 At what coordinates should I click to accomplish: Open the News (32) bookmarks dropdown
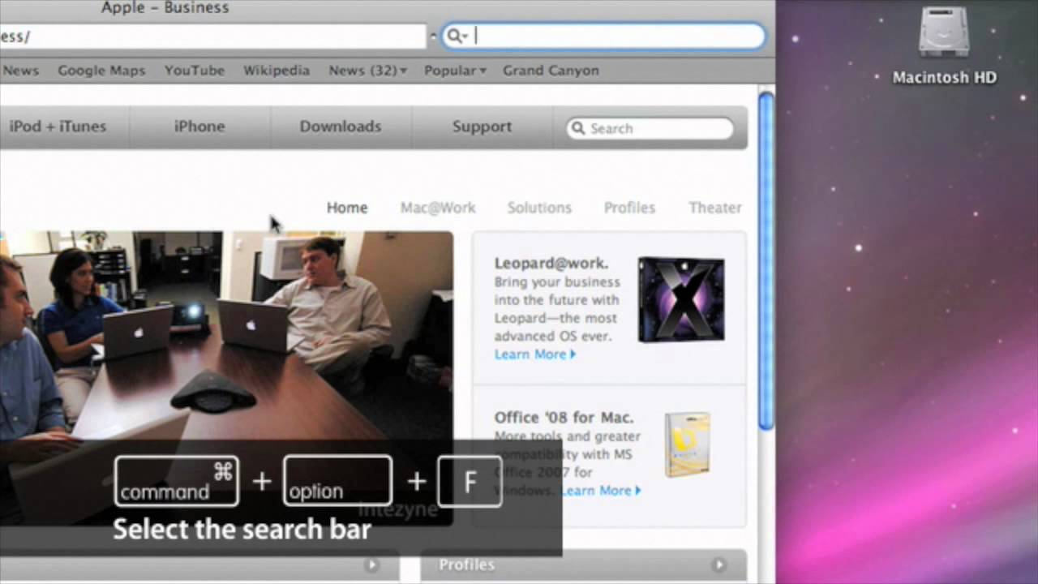[x=368, y=71]
